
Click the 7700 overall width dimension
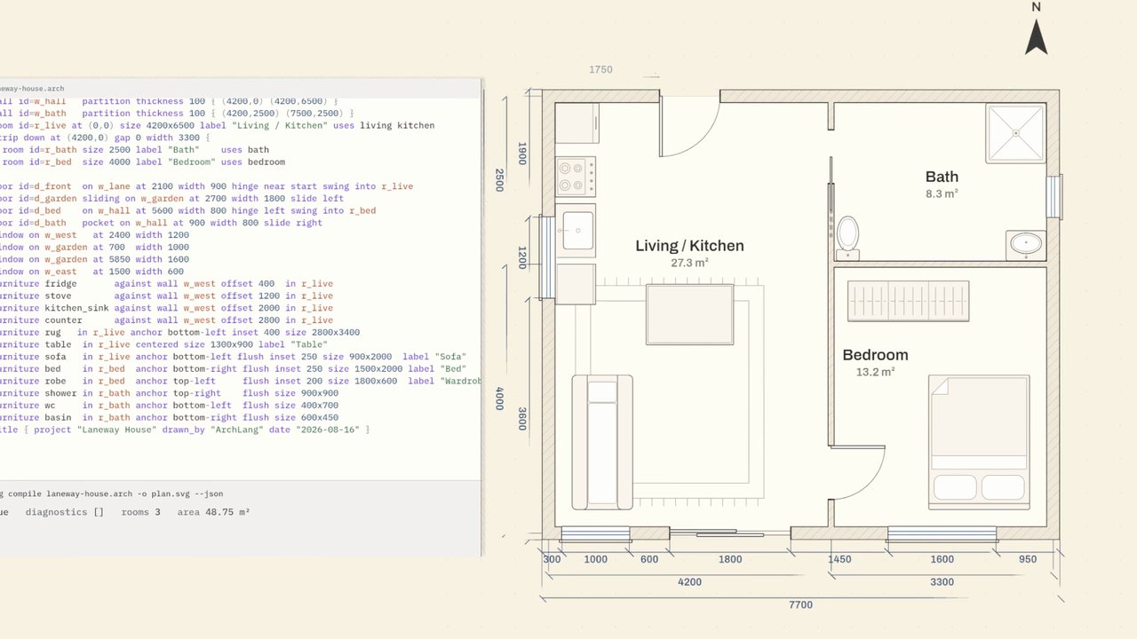800,605
